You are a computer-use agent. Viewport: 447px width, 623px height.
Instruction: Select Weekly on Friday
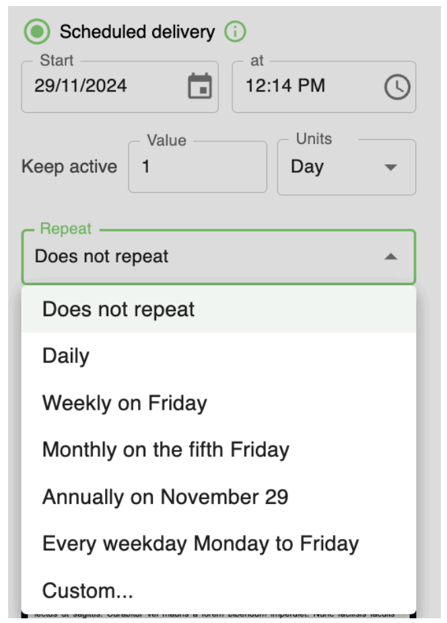[x=125, y=403]
